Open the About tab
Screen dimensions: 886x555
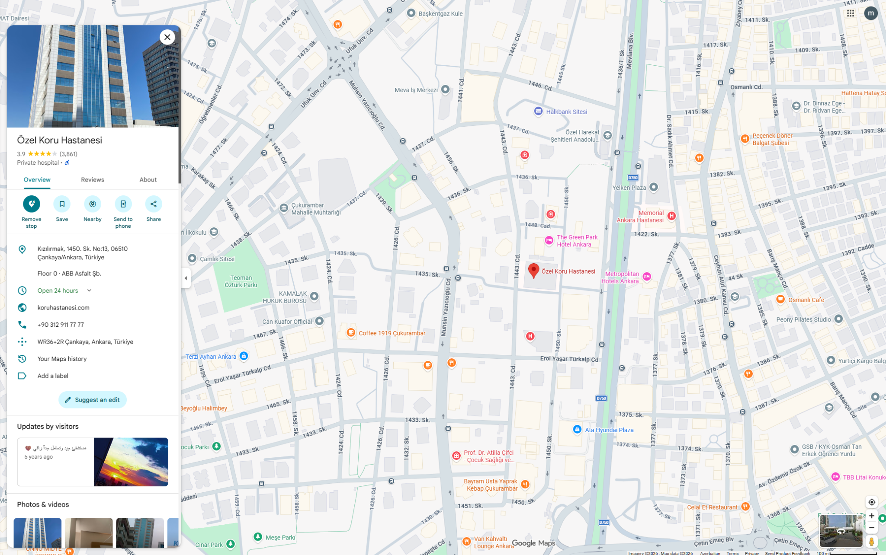148,180
